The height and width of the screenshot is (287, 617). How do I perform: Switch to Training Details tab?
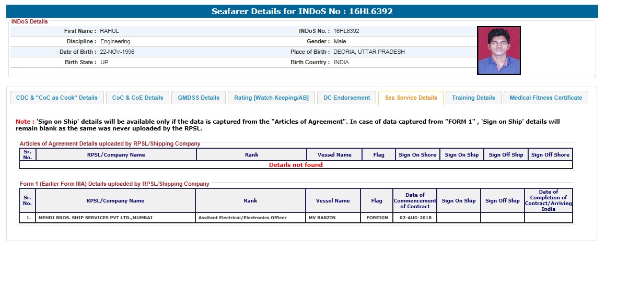[473, 98]
